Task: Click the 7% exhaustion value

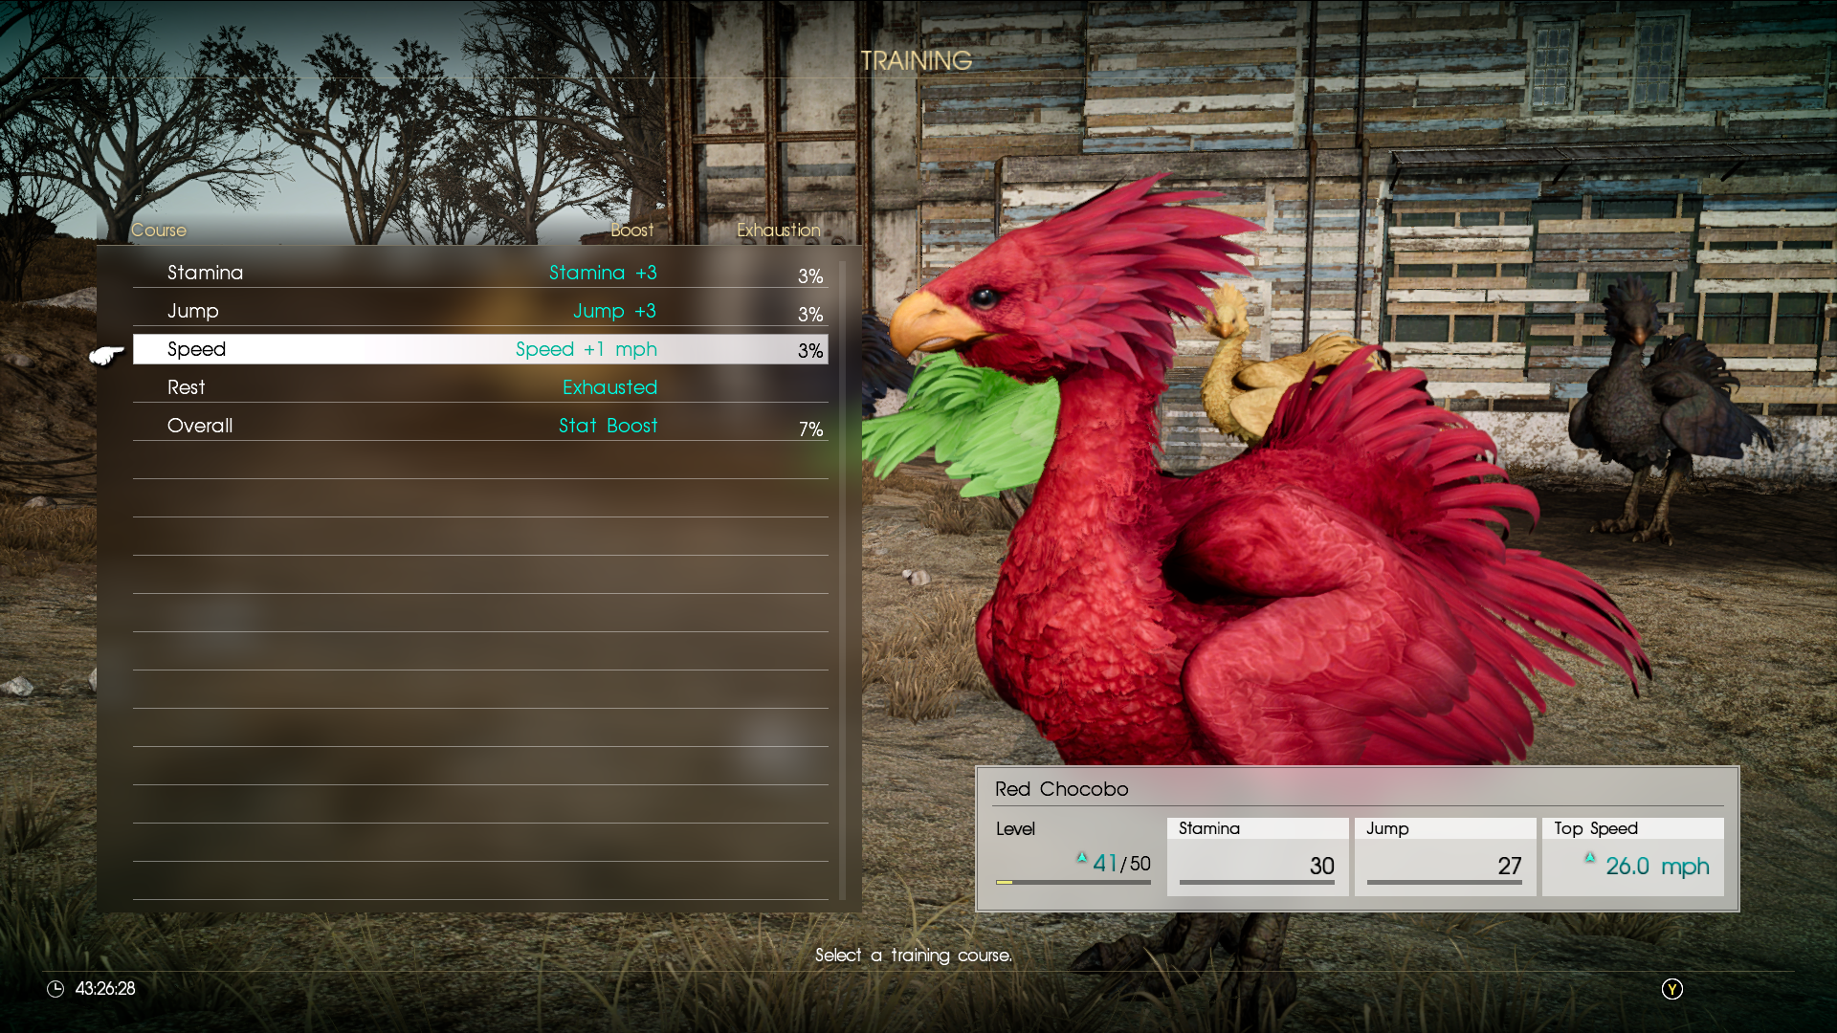Action: (x=810, y=429)
